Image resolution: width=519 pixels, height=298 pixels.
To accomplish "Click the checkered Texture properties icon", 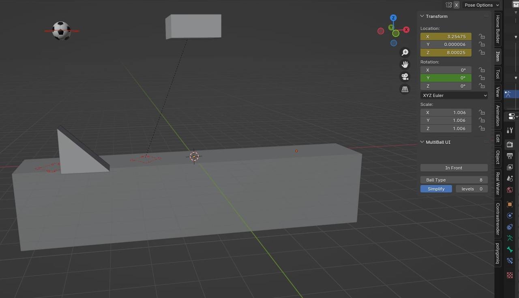I will pos(510,275).
